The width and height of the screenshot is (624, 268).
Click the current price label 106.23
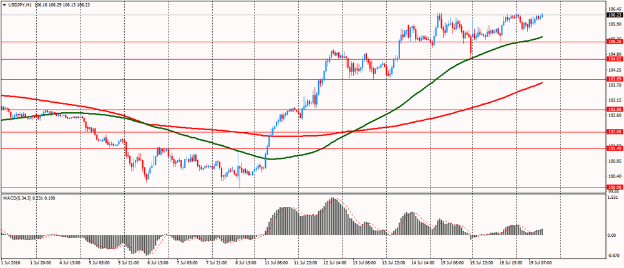click(x=615, y=15)
